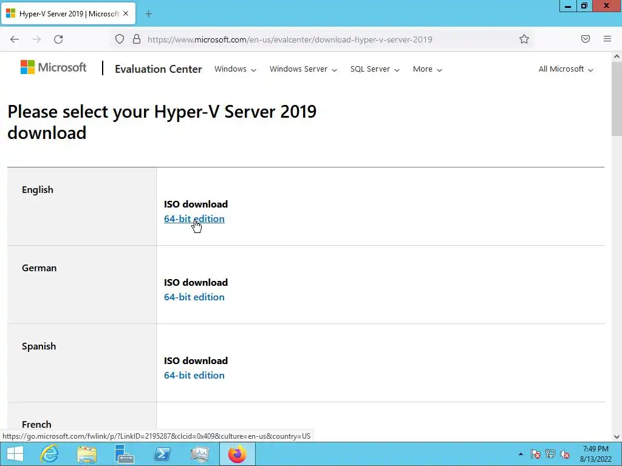Open the Windows Start menu
The width and height of the screenshot is (622, 466).
coord(15,454)
